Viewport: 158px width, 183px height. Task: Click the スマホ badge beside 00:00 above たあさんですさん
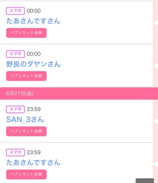pyautogui.click(x=15, y=11)
